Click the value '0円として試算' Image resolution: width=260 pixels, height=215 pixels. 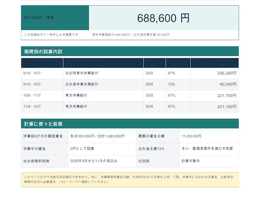(82, 149)
